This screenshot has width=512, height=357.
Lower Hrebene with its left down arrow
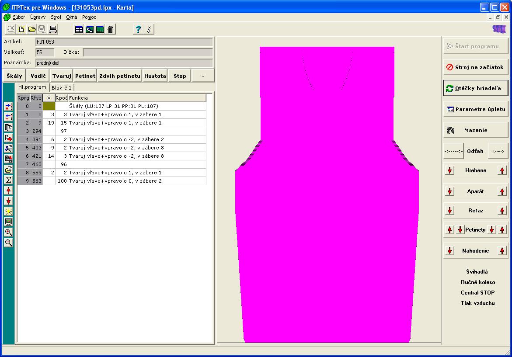click(449, 170)
